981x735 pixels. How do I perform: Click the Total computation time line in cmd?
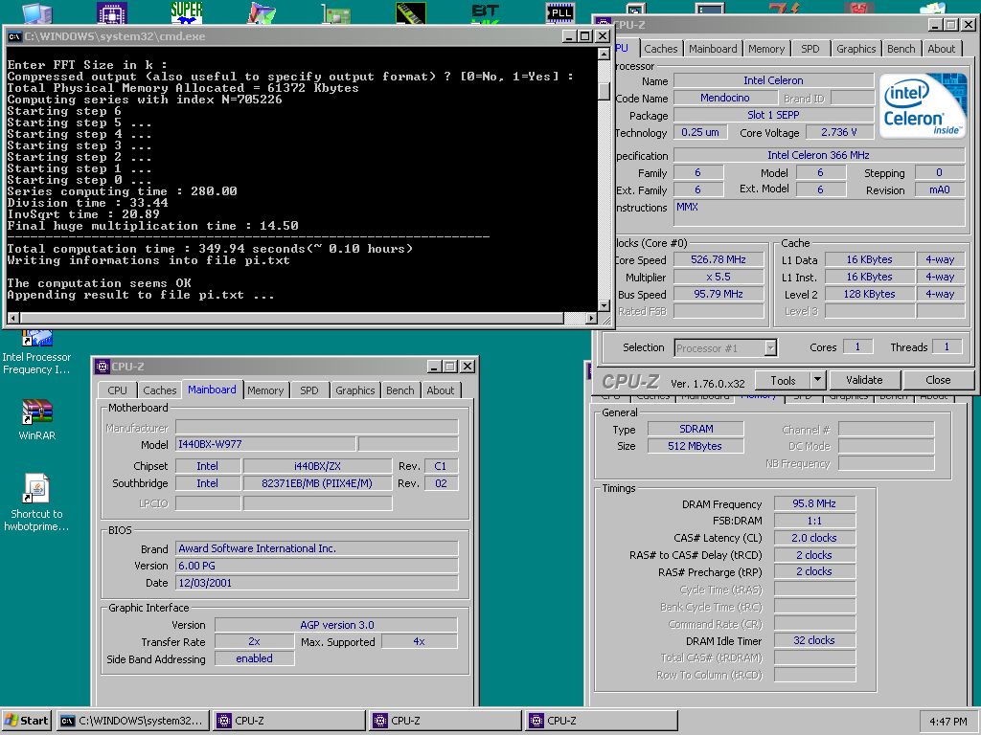[210, 249]
